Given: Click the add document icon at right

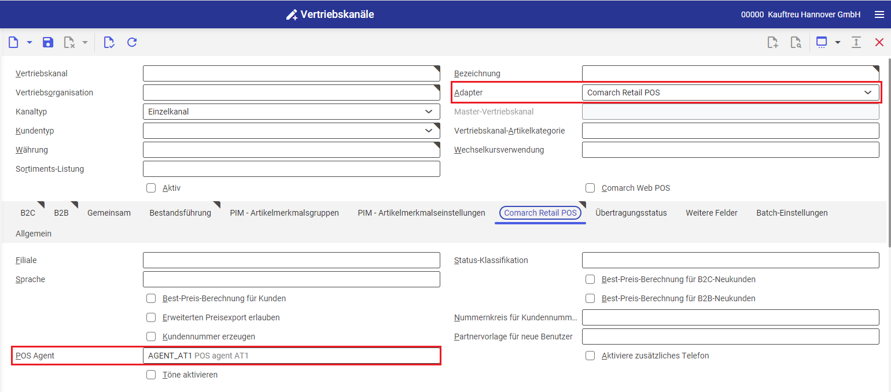Looking at the screenshot, I should (772, 42).
